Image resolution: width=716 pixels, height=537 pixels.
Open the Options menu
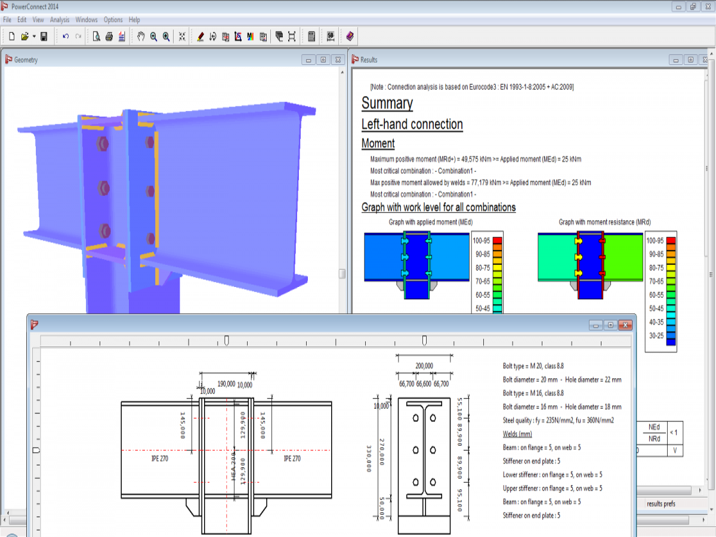[113, 19]
